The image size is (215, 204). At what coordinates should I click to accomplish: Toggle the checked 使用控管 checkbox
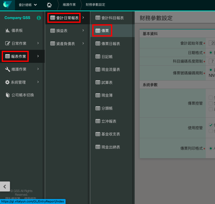coord(211,125)
